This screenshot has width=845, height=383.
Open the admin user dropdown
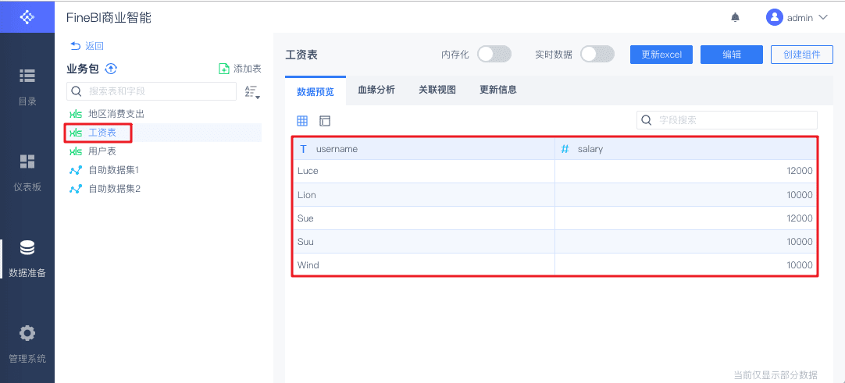pyautogui.click(x=796, y=17)
